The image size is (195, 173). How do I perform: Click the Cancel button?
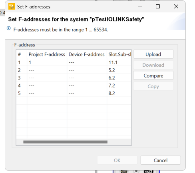click(x=161, y=160)
